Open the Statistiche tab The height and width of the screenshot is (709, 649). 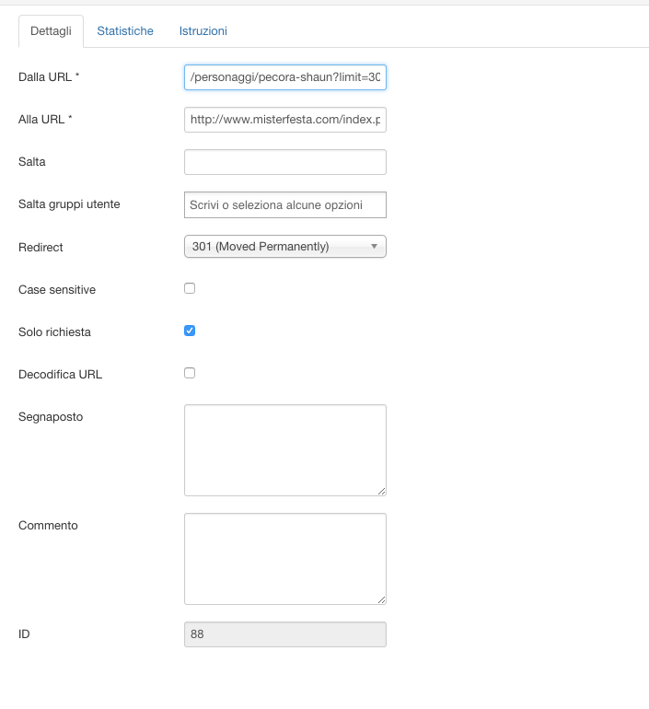pyautogui.click(x=125, y=30)
